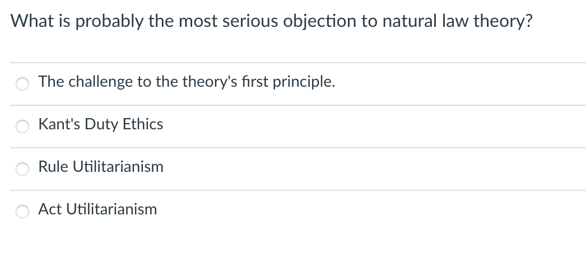
Task: Click the question text about natural law theory
Action: point(271,21)
